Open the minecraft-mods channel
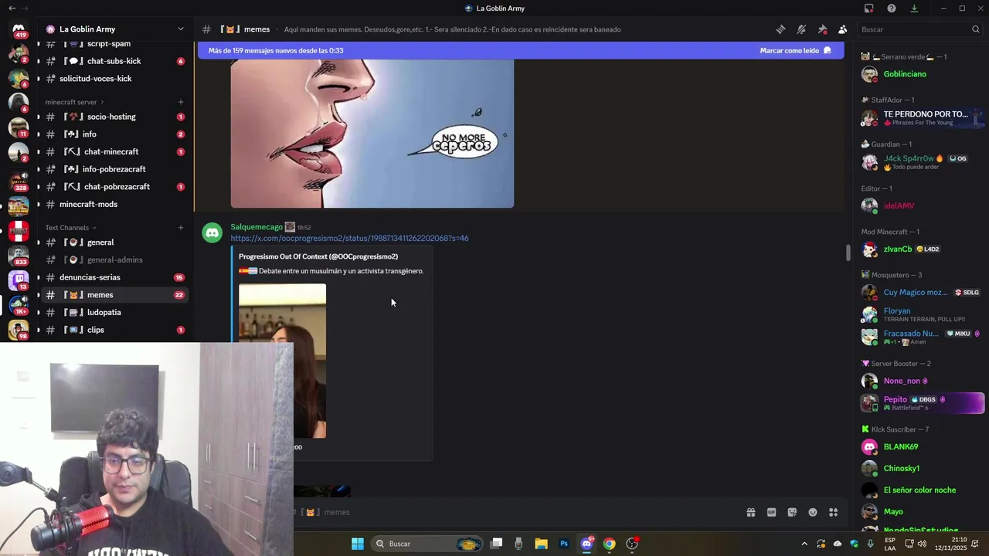989x556 pixels. [x=114, y=205]
